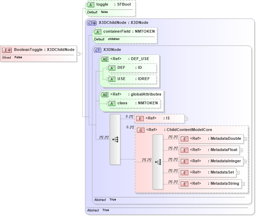Expand the MetadataSet reference
Viewport: 256px width, 216px height.
click(x=238, y=173)
